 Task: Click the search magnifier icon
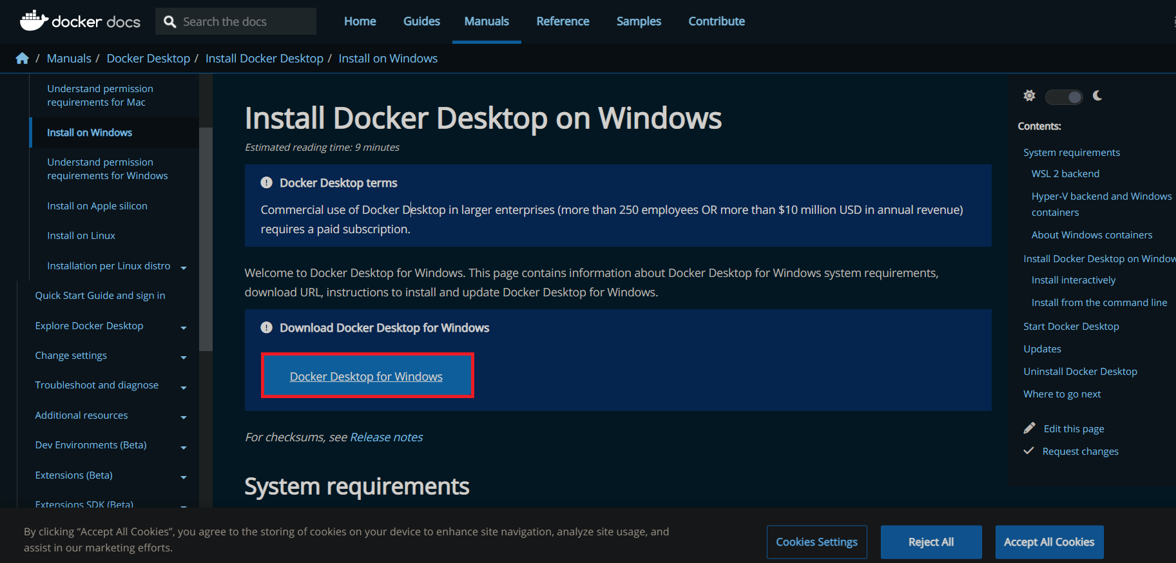point(170,22)
